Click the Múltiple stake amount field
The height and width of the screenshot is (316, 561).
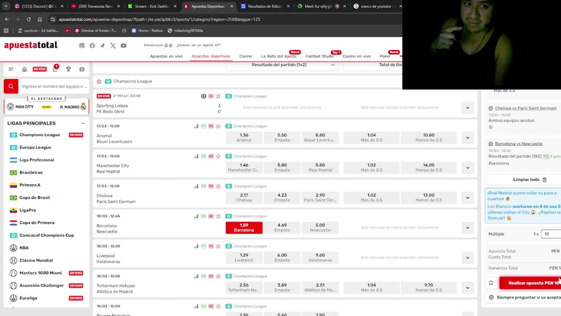click(x=551, y=234)
